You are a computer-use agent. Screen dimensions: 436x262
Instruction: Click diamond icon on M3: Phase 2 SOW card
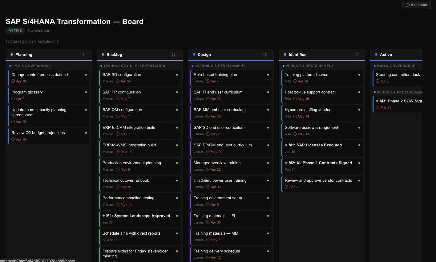click(377, 101)
